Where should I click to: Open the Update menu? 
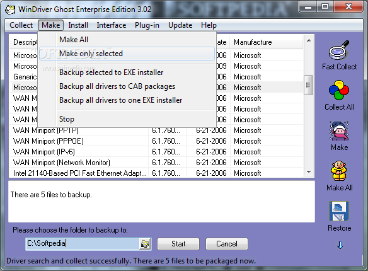(x=180, y=25)
